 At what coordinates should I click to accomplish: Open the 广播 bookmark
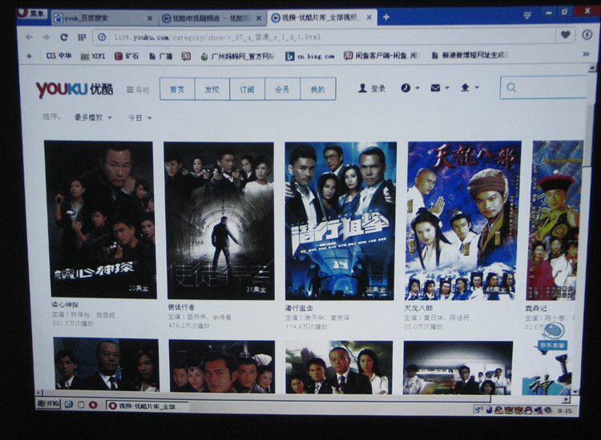(x=160, y=56)
